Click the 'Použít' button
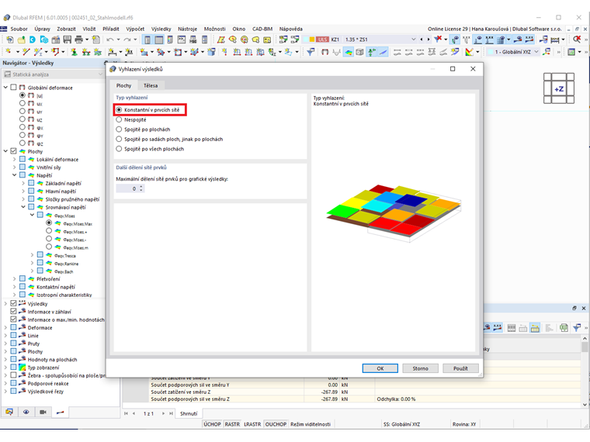The width and height of the screenshot is (590, 442). pyautogui.click(x=460, y=368)
